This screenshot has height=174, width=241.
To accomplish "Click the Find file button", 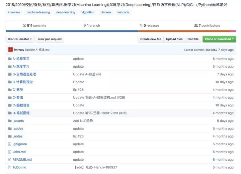I will [x=193, y=39].
